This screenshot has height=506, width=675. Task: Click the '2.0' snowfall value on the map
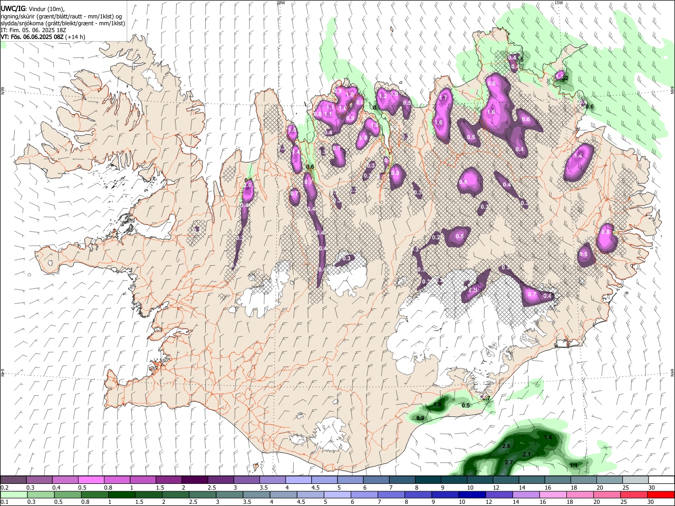tap(247, 185)
